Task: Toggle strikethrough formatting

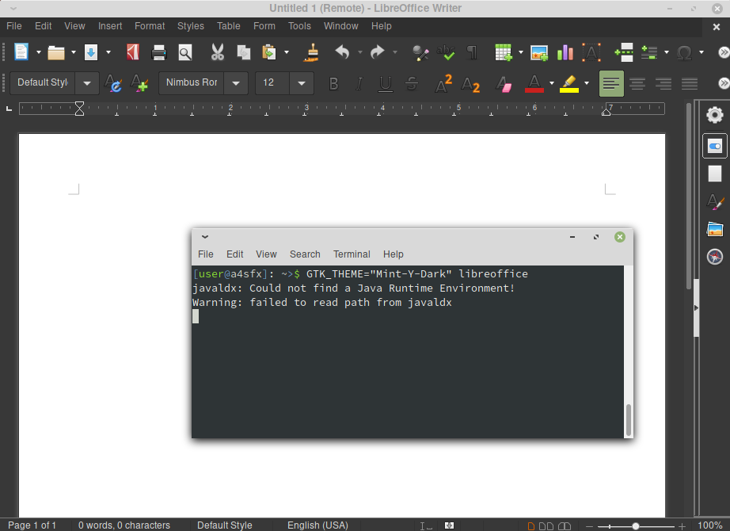Action: pyautogui.click(x=412, y=84)
